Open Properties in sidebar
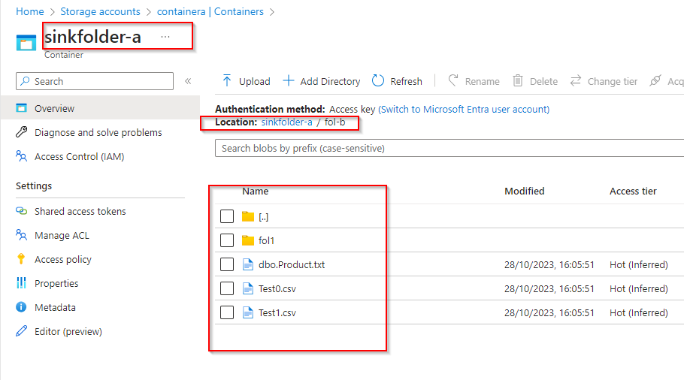This screenshot has height=380, width=684. click(56, 284)
